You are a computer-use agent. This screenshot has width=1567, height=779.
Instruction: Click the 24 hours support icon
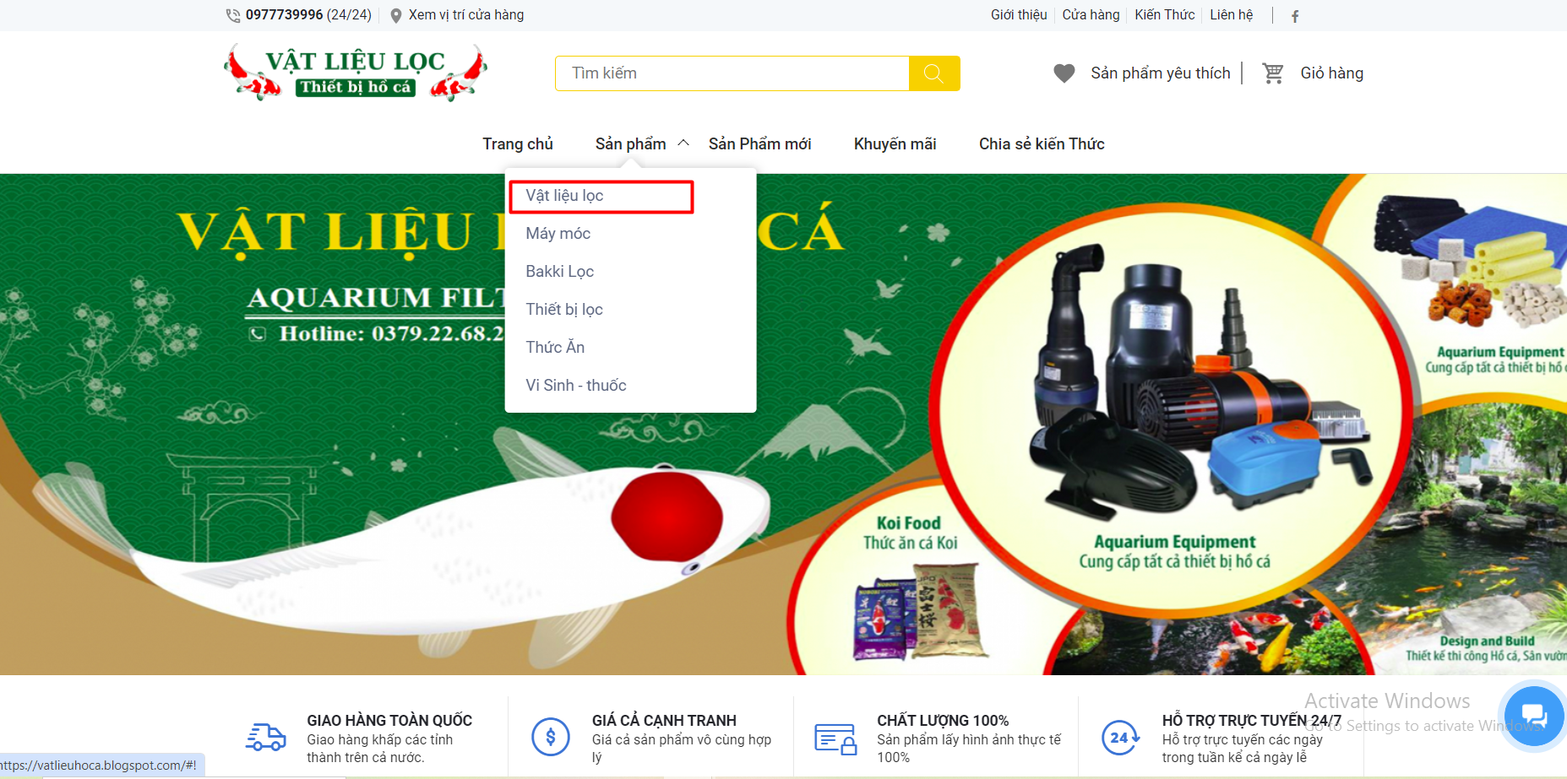click(1121, 737)
